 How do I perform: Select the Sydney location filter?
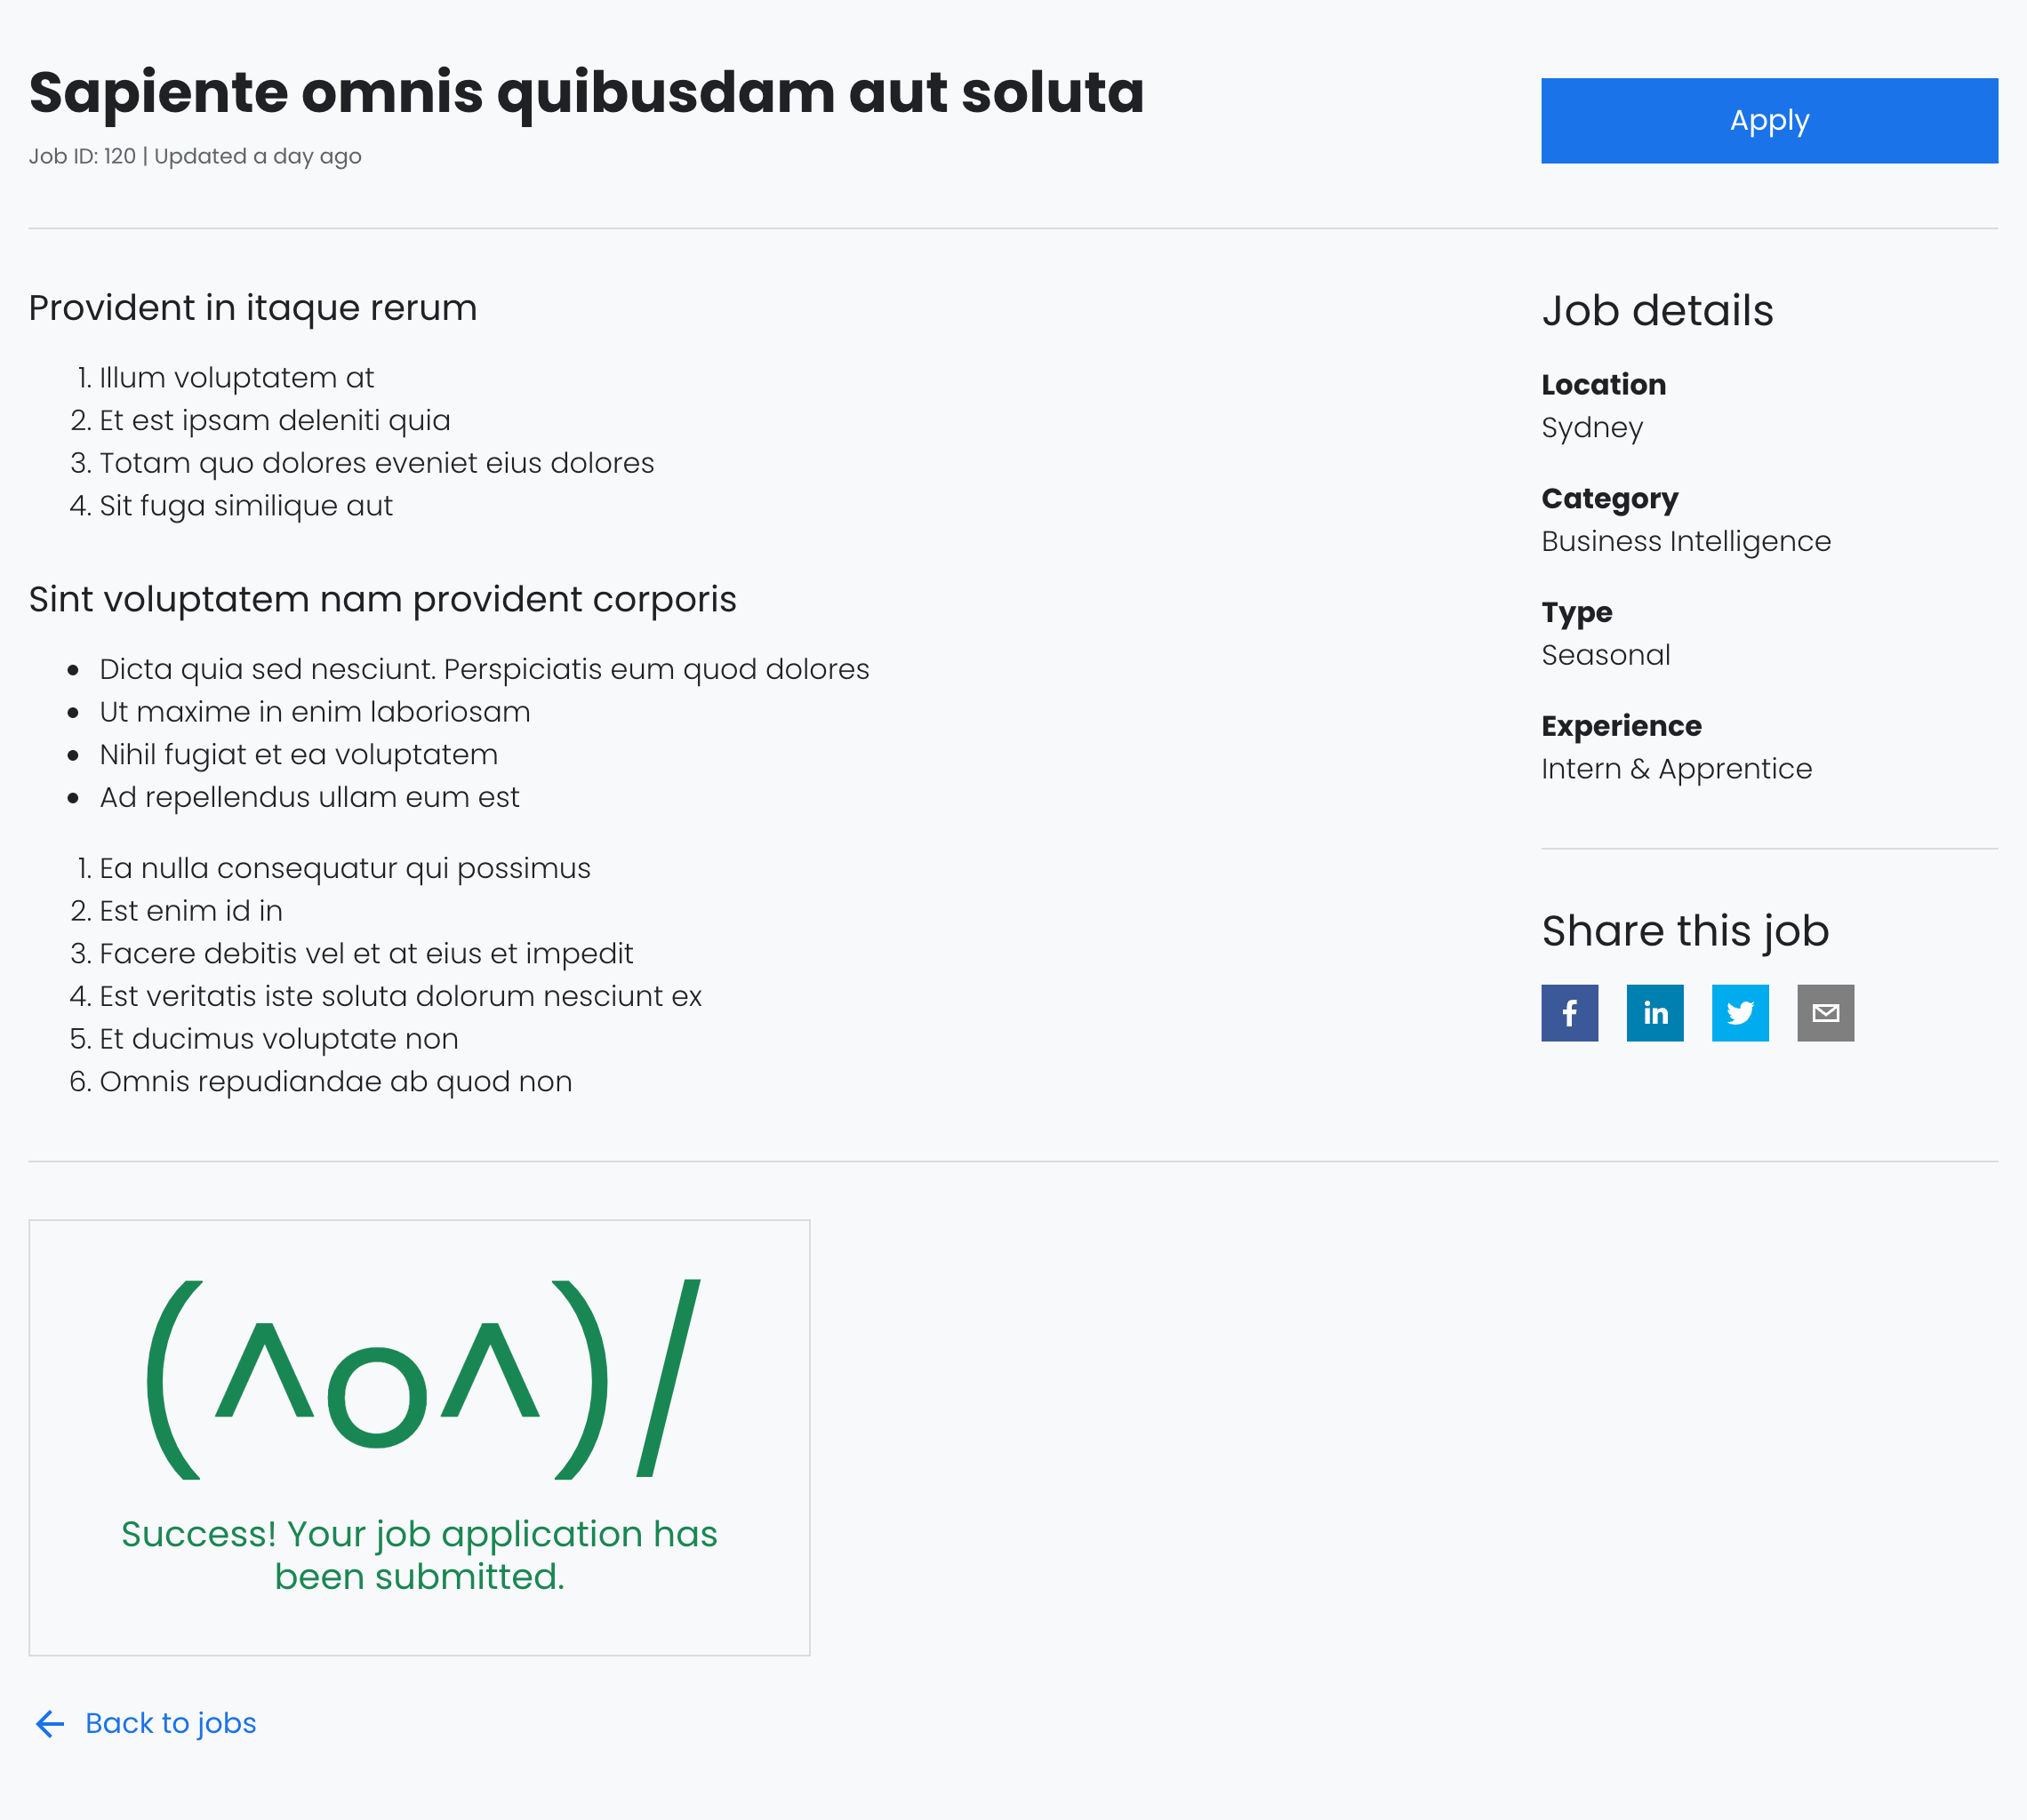pyautogui.click(x=1591, y=427)
